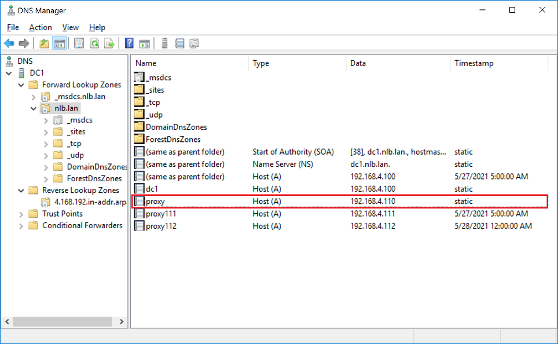Screen dimensions: 558x344
Task: Click the Export List toolbar icon
Action: (109, 43)
